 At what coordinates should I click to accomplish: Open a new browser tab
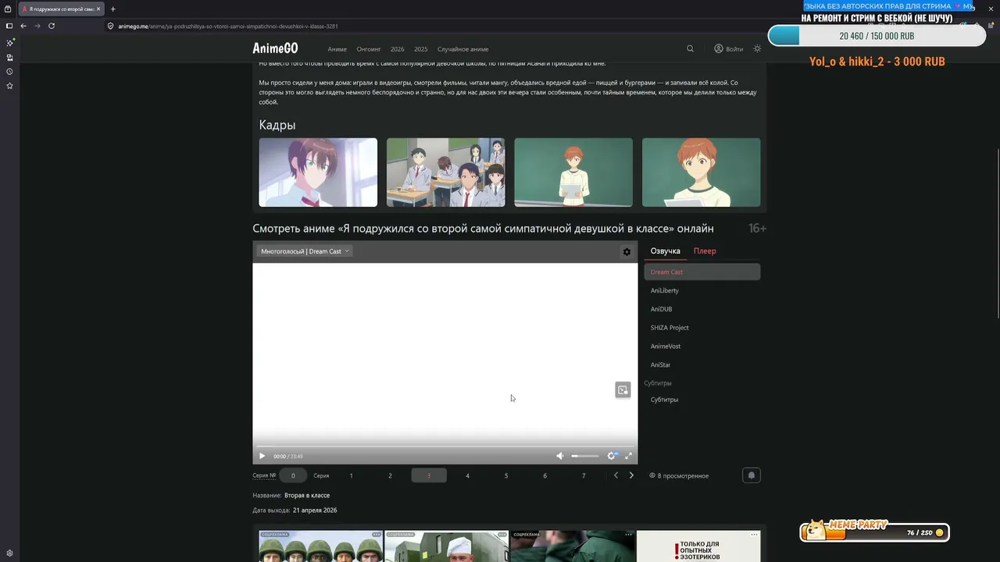pos(112,9)
